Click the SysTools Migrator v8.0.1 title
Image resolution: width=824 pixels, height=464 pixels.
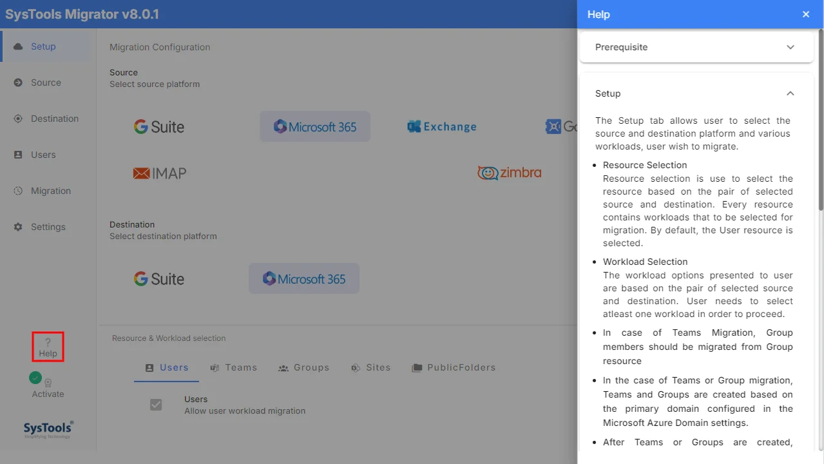click(82, 14)
